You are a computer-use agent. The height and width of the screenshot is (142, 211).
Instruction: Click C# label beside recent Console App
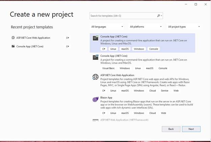[x=68, y=46]
